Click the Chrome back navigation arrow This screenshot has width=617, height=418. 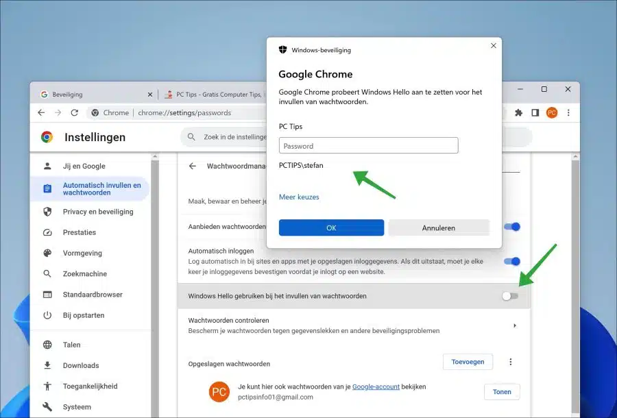tap(41, 113)
